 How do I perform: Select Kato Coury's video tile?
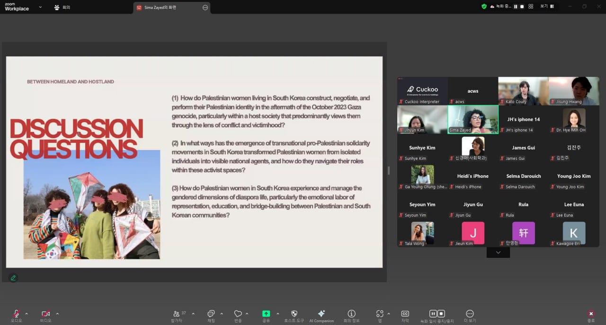(x=523, y=91)
